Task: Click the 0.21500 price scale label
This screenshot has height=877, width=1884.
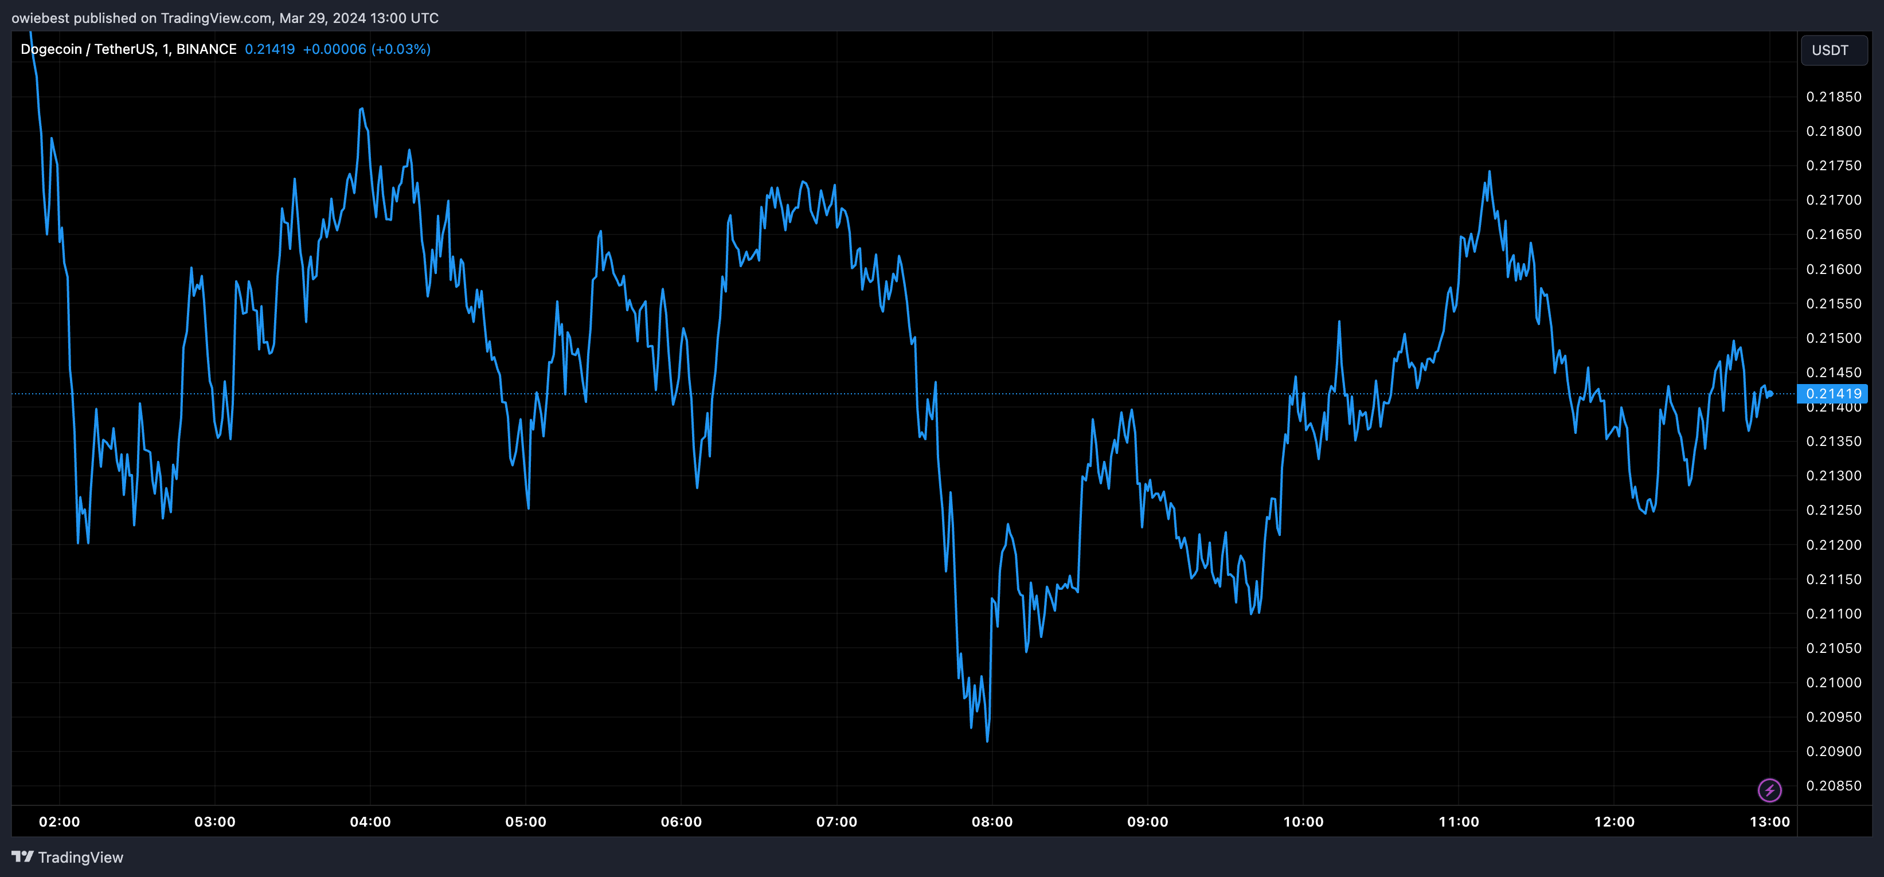Action: 1834,338
